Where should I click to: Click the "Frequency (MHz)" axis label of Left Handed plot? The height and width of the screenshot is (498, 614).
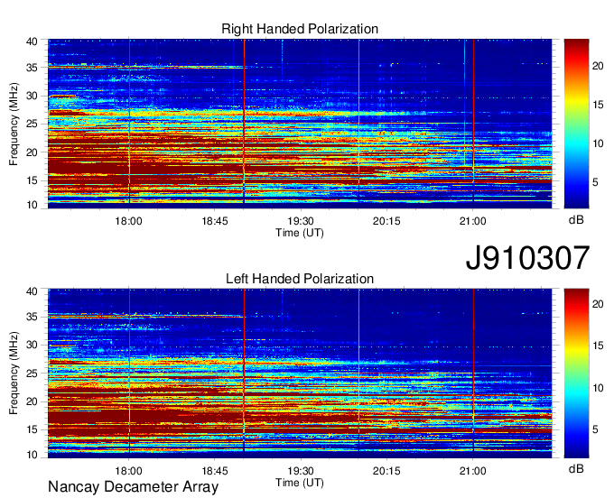(14, 373)
